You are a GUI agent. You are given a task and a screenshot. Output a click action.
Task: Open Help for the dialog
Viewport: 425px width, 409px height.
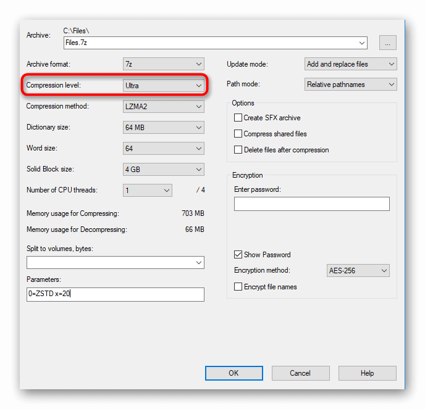pyautogui.click(x=368, y=373)
